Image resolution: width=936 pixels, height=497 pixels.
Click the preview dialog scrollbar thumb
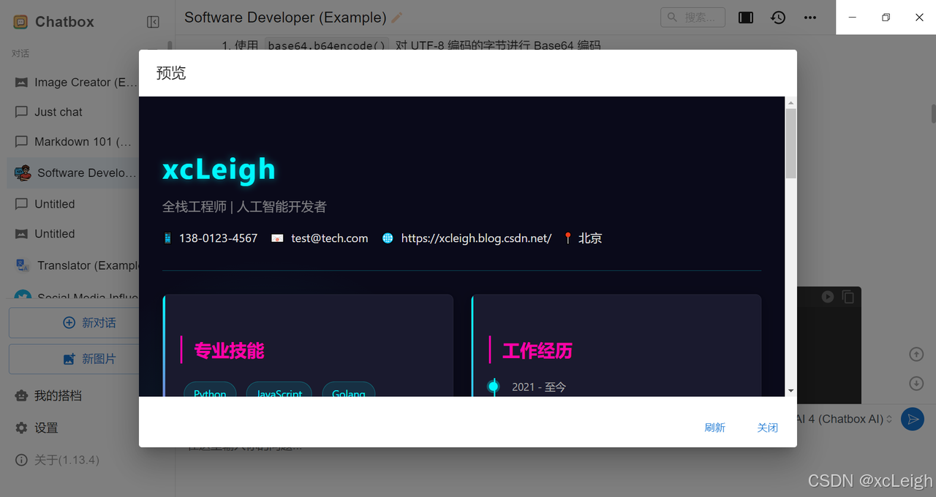(790, 143)
